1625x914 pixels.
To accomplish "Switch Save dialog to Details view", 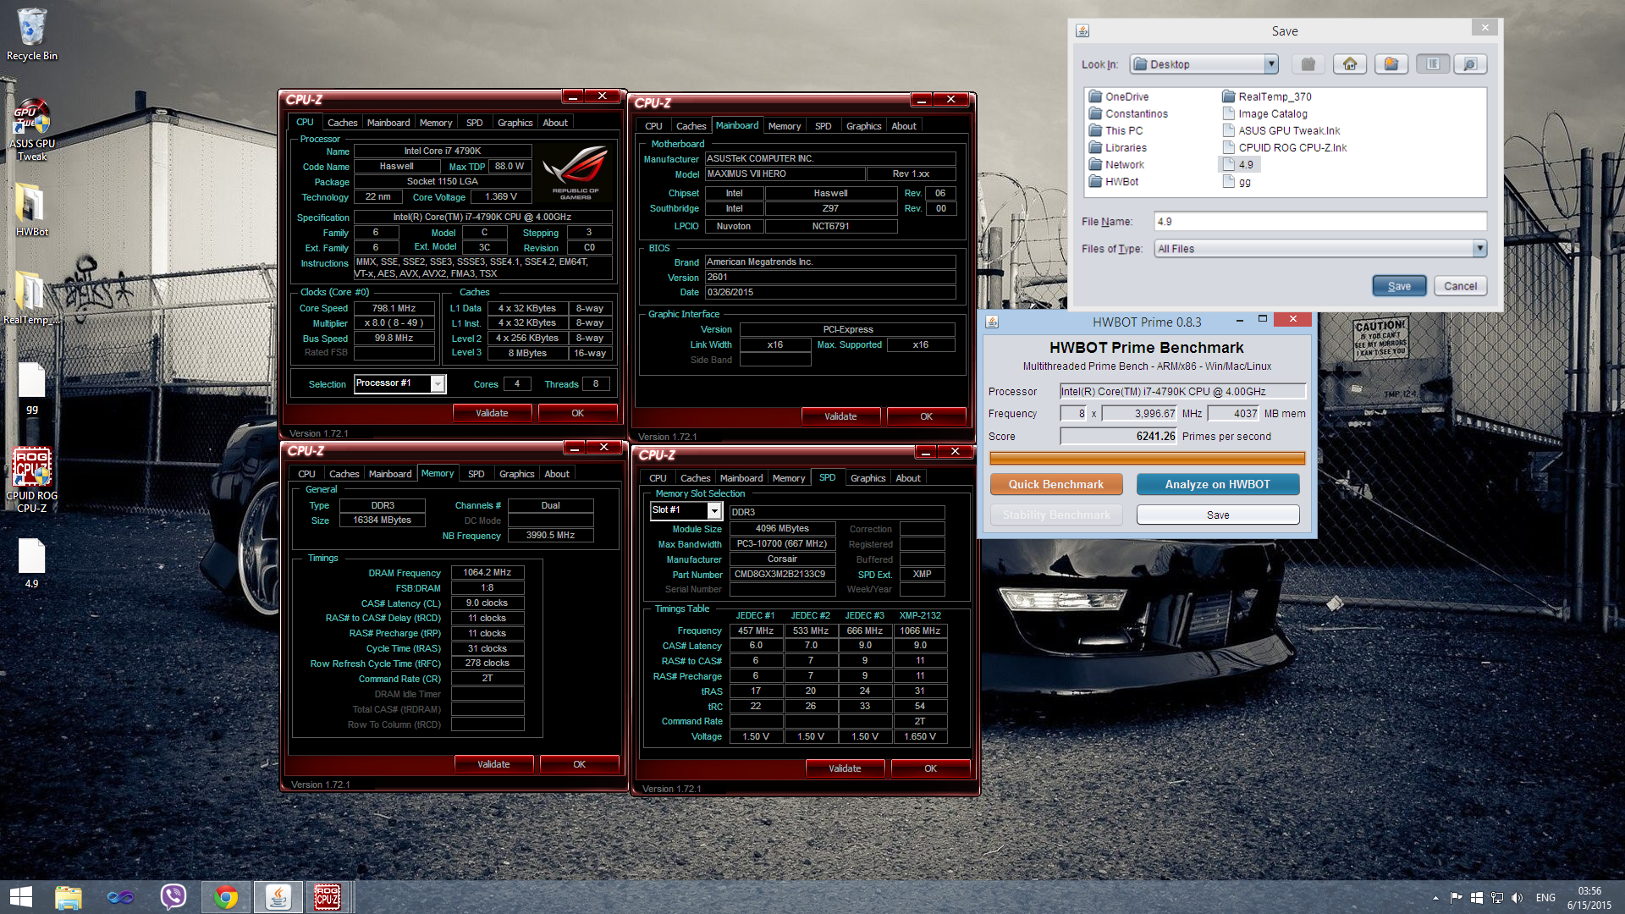I will [x=1470, y=64].
